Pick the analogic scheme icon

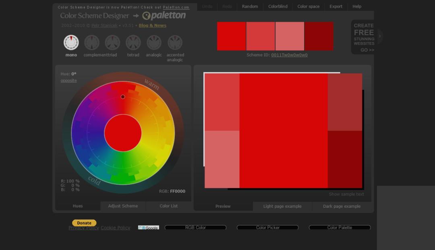click(154, 43)
